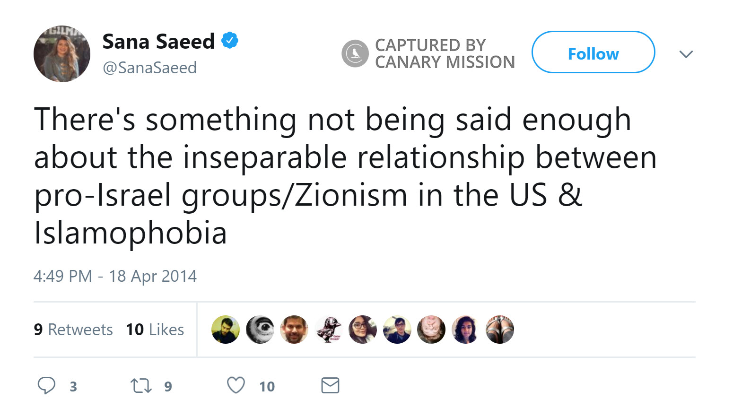
Task: Click the Canary Mission bird logo
Action: click(355, 53)
